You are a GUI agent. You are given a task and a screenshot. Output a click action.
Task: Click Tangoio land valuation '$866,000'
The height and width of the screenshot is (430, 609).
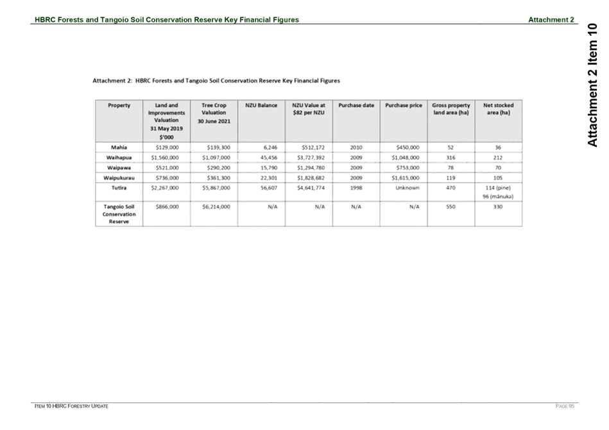click(167, 206)
